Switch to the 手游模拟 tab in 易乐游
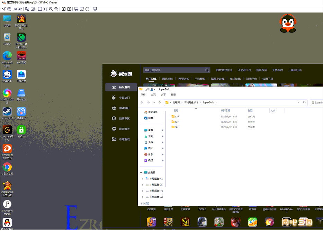The image size is (323, 231). pos(200,79)
